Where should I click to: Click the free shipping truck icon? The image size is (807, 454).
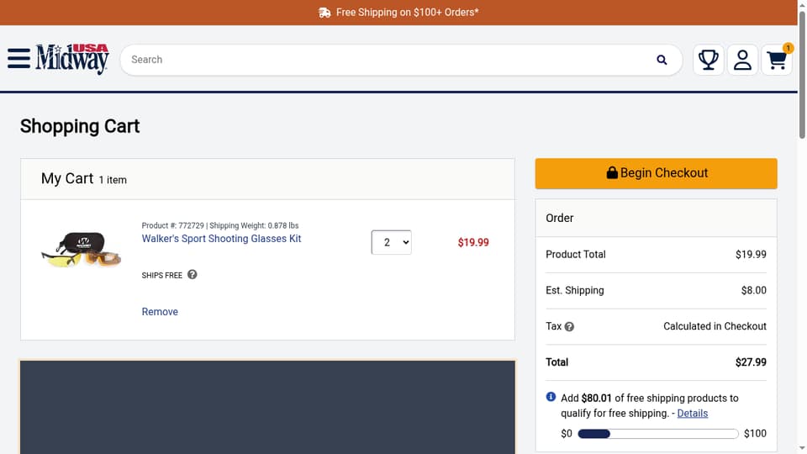(x=324, y=13)
